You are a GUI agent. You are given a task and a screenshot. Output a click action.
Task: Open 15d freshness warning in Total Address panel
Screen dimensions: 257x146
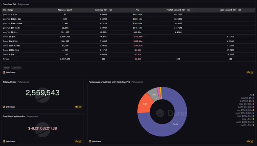78,107
